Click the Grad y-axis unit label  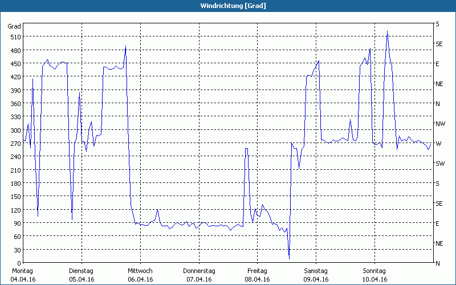coord(14,26)
